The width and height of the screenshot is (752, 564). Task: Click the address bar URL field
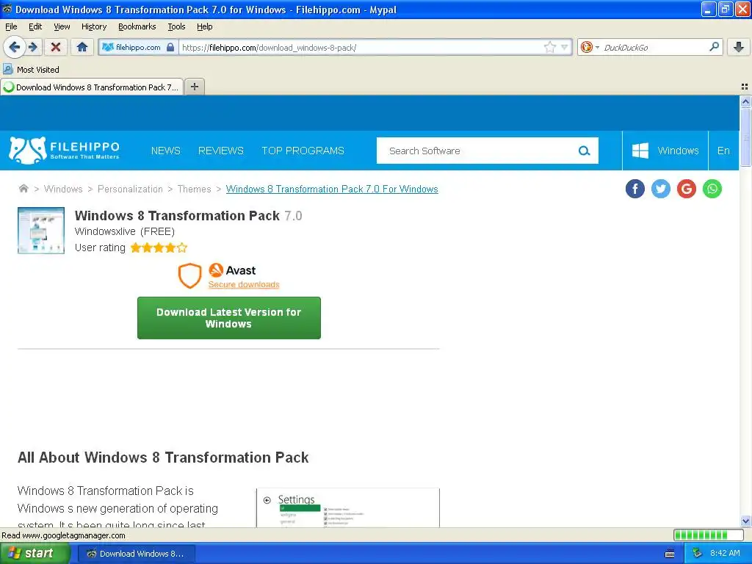(361, 47)
